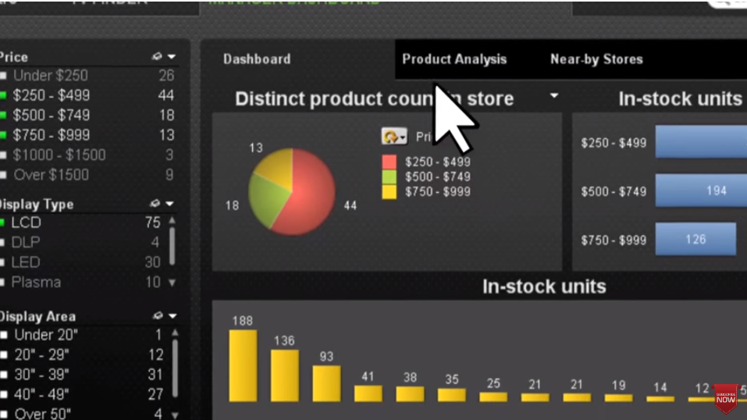The width and height of the screenshot is (747, 420).
Task: Enable the Plasma display type filter
Action: pos(35,282)
